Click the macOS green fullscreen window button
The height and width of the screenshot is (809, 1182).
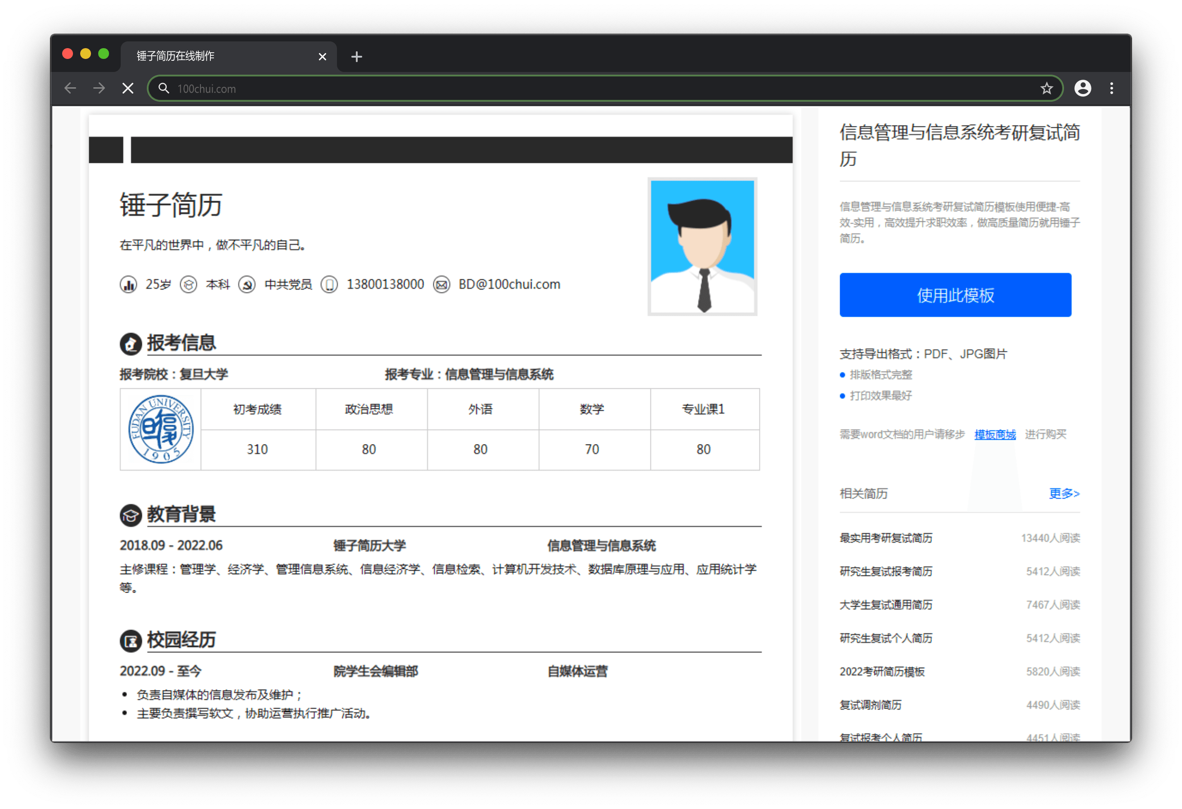104,54
